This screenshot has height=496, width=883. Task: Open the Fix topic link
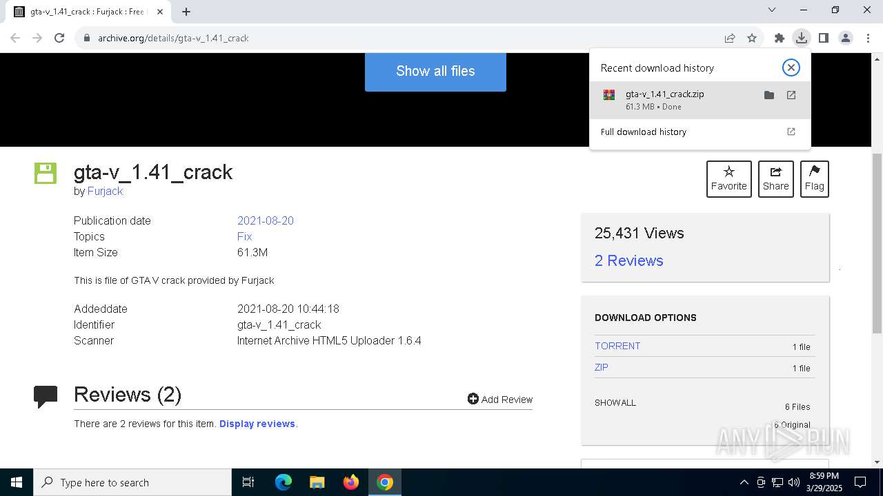244,236
